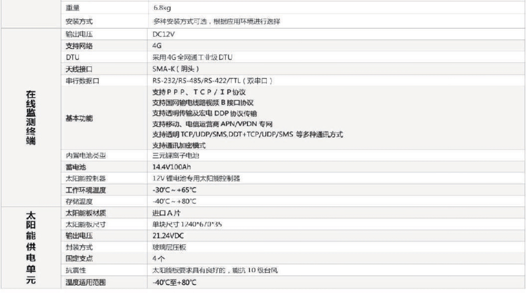Select the '-40℃～+80℃' storage value
Viewport: 526px width, 293px height.
174,202
